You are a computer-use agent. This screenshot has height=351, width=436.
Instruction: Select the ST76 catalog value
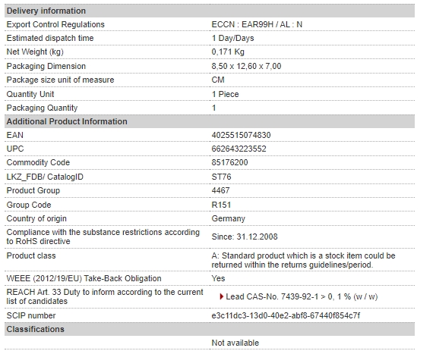(x=221, y=177)
